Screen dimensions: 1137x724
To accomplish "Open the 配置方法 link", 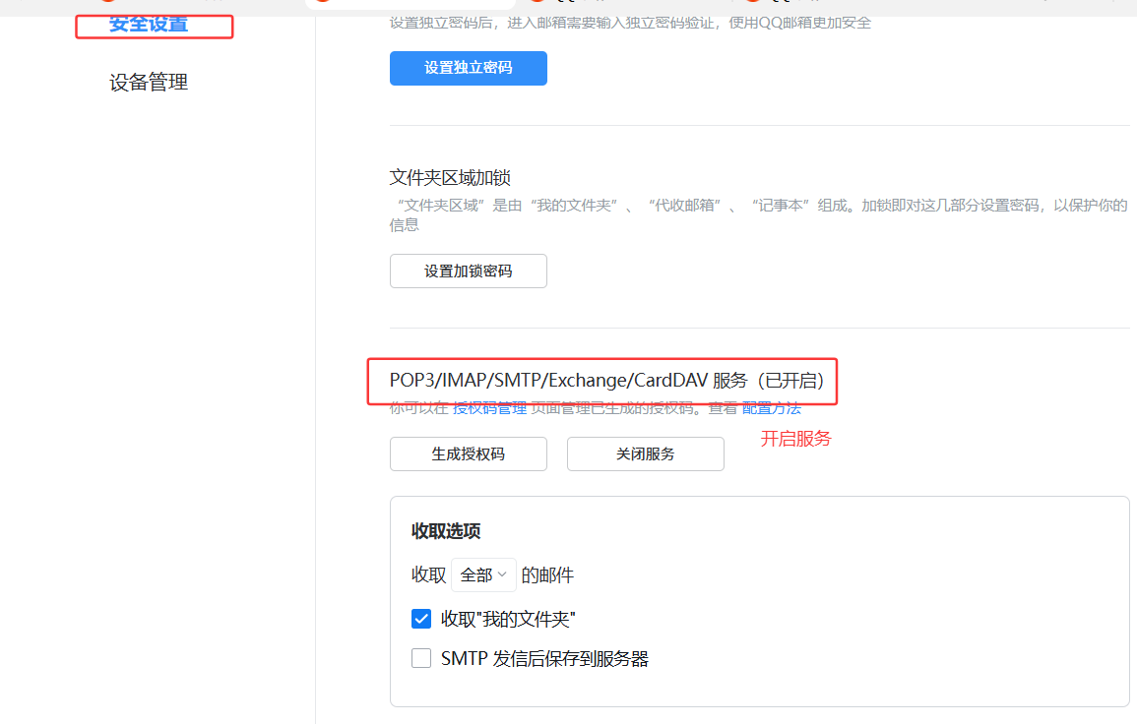I will pos(772,409).
